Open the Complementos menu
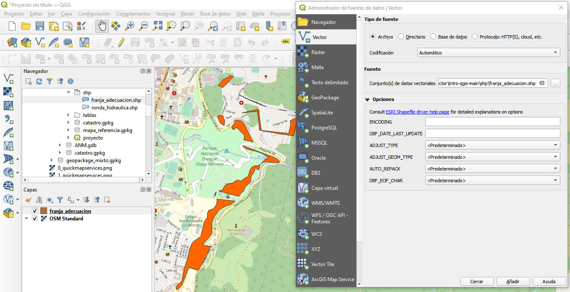The image size is (570, 292). point(133,14)
